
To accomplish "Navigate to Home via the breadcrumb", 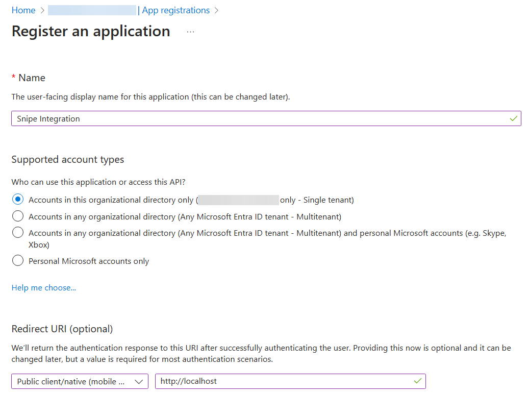I will [23, 10].
